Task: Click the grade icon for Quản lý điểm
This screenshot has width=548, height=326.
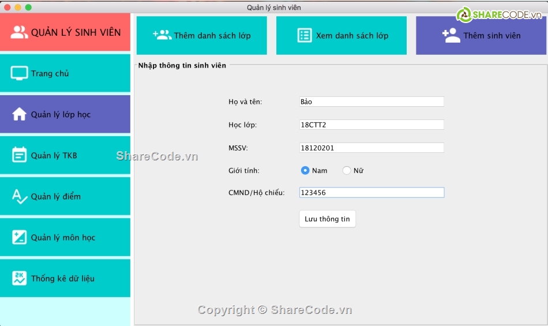Action: 20,196
